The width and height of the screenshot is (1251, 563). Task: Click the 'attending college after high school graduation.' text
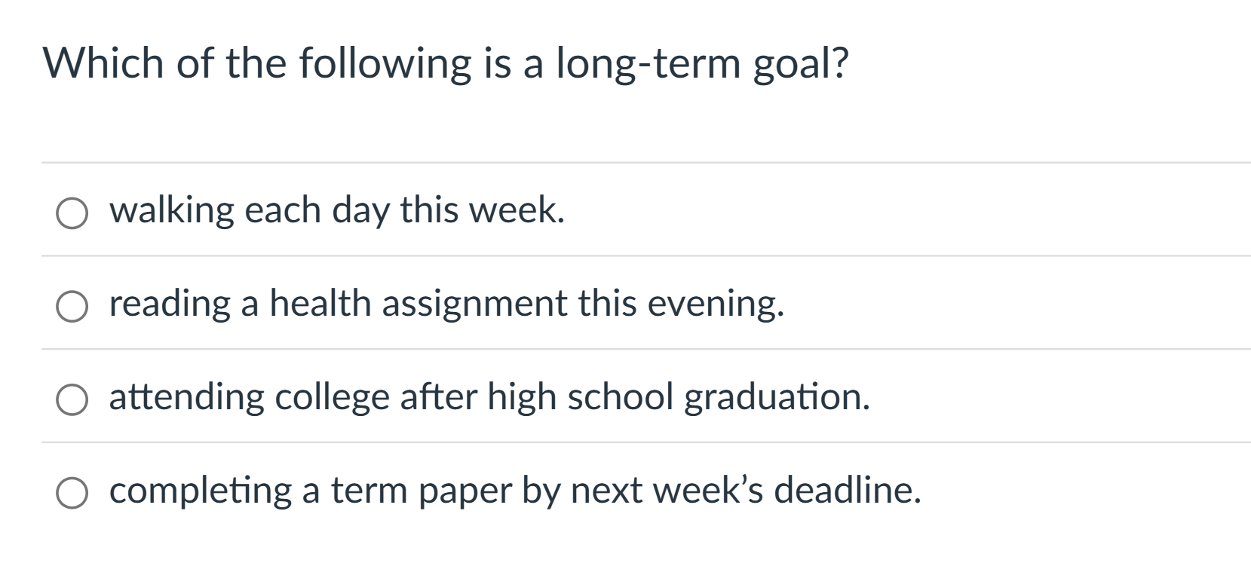490,397
